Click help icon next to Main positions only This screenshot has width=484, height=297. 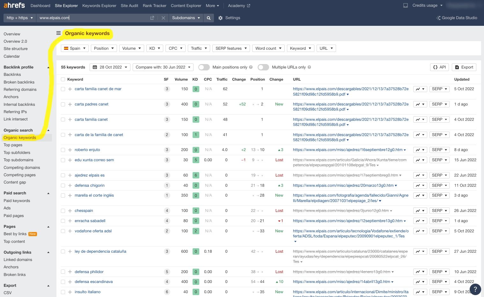[x=251, y=67]
